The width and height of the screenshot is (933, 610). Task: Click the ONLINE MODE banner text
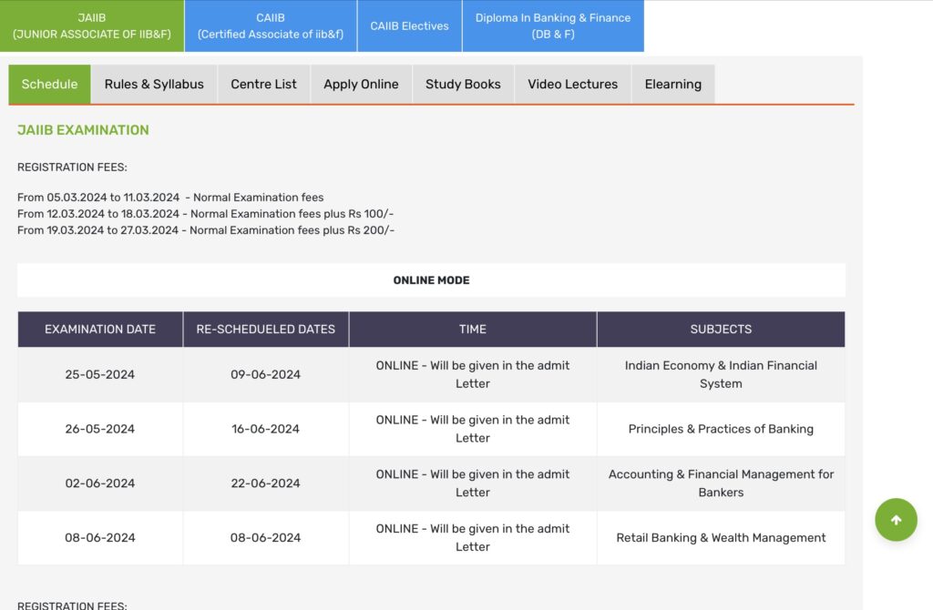[431, 280]
